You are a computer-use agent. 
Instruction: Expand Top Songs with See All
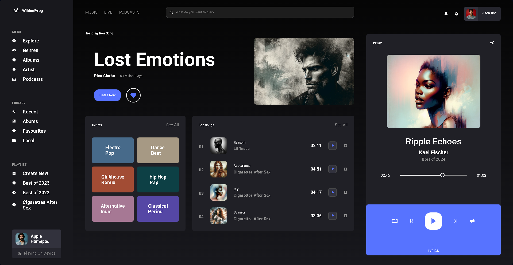[x=341, y=125]
